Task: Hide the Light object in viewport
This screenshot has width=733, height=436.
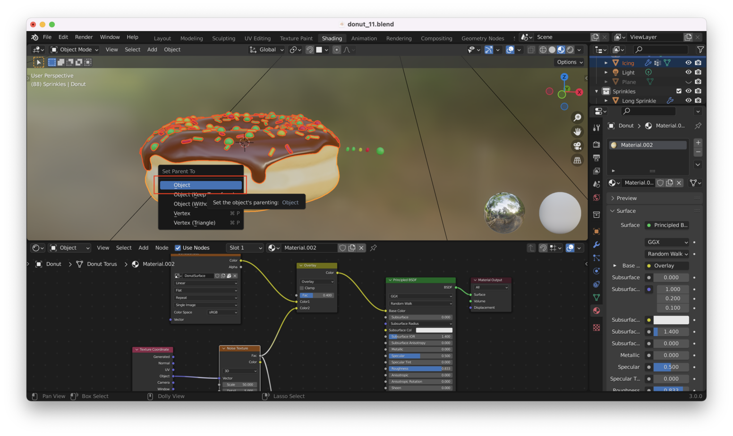Action: point(688,72)
